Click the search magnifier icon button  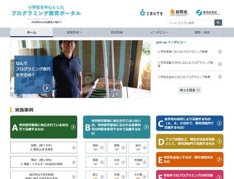coord(218,23)
